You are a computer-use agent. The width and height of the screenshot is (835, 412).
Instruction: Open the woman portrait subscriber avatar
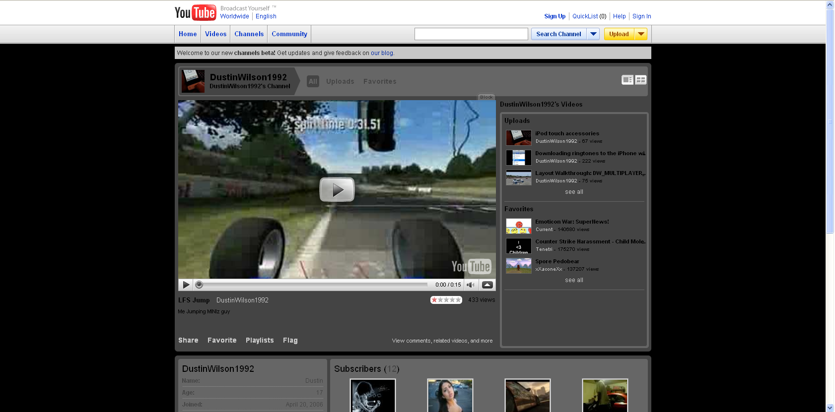click(450, 396)
